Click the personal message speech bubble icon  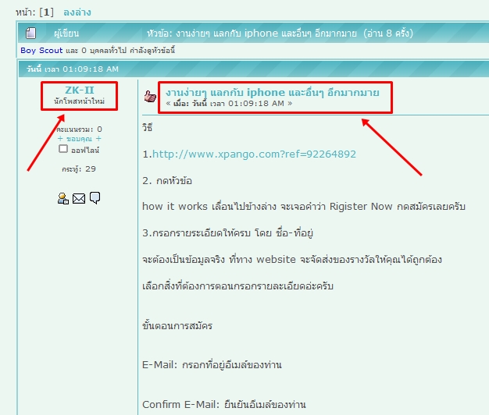pyautogui.click(x=95, y=197)
